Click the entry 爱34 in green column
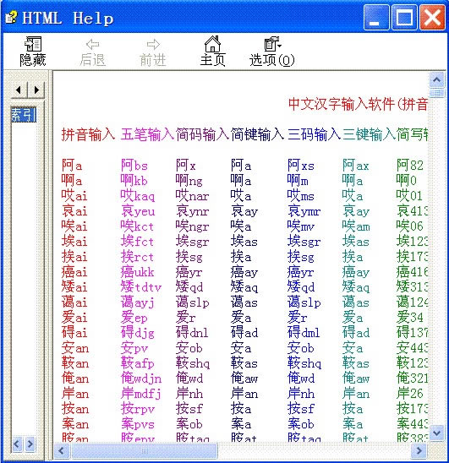 410,318
